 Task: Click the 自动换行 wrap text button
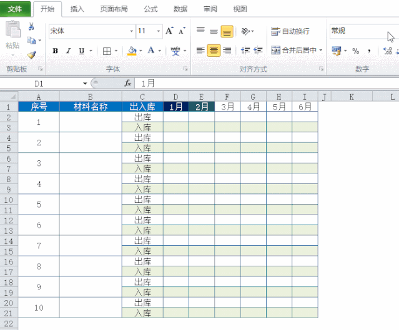pyautogui.click(x=290, y=31)
